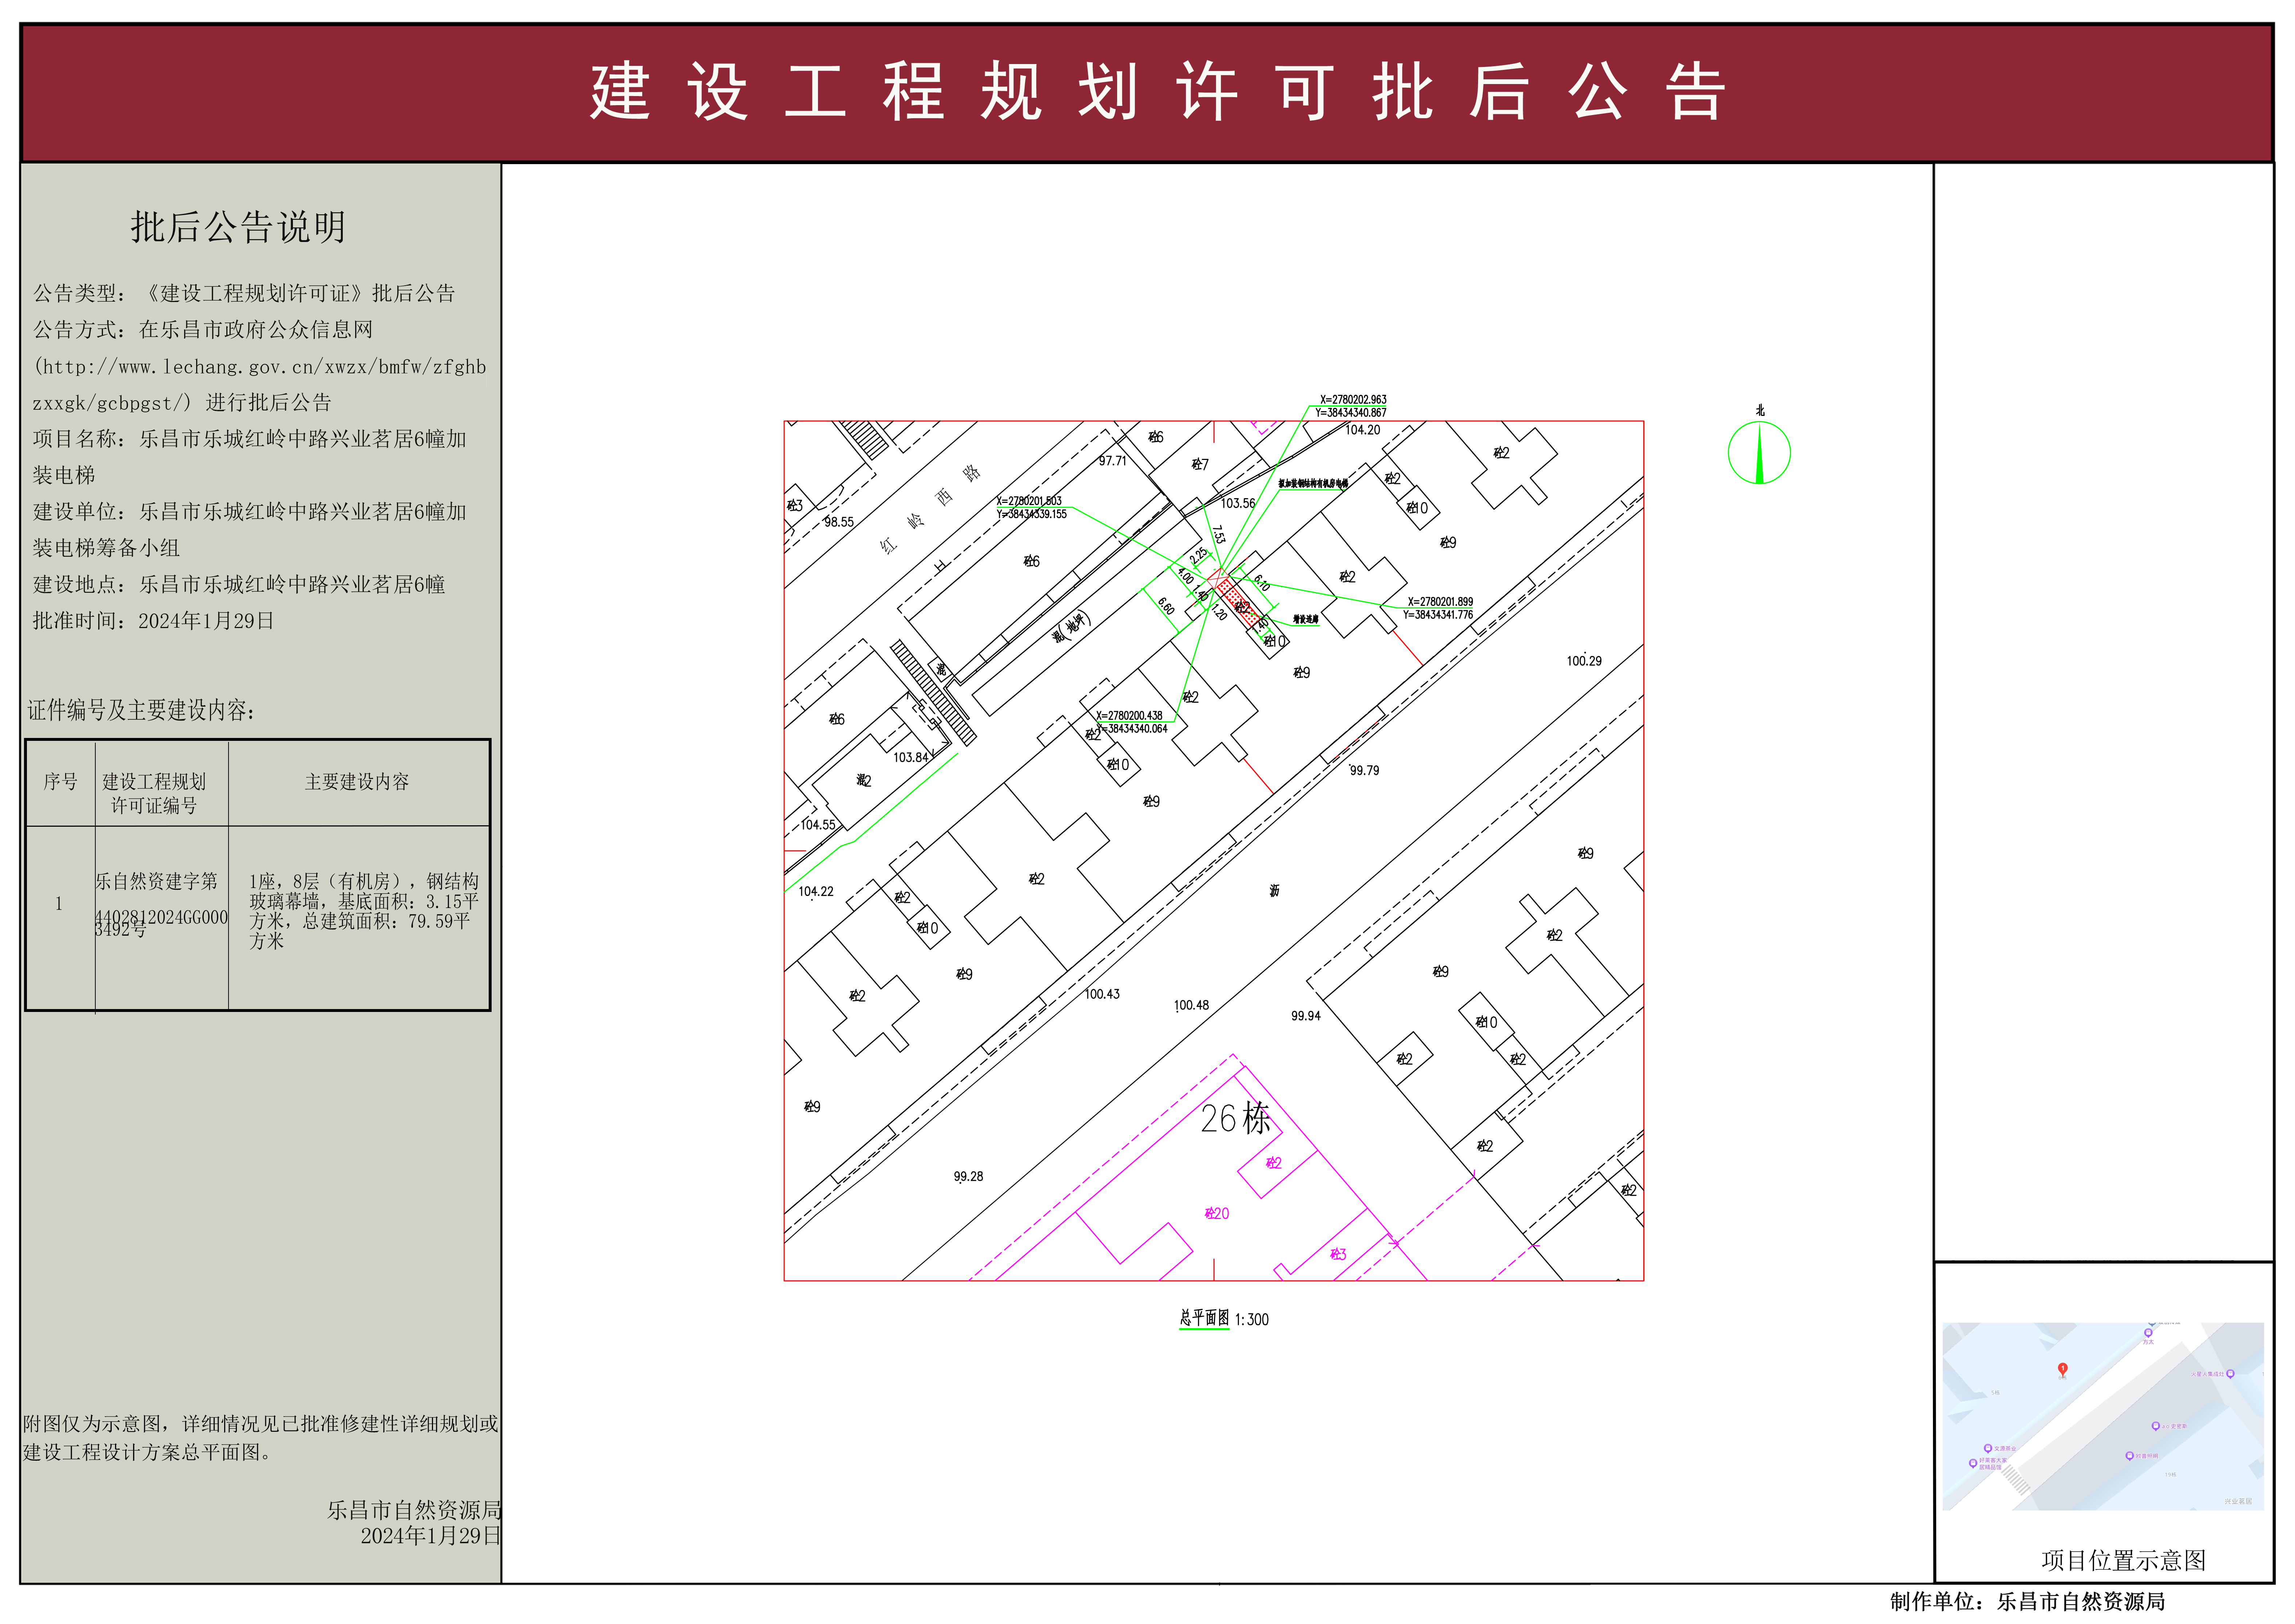Image resolution: width=2295 pixels, height=1624 pixels.
Task: Click coordinate label X=2780201.503
Action: click(x=1029, y=501)
